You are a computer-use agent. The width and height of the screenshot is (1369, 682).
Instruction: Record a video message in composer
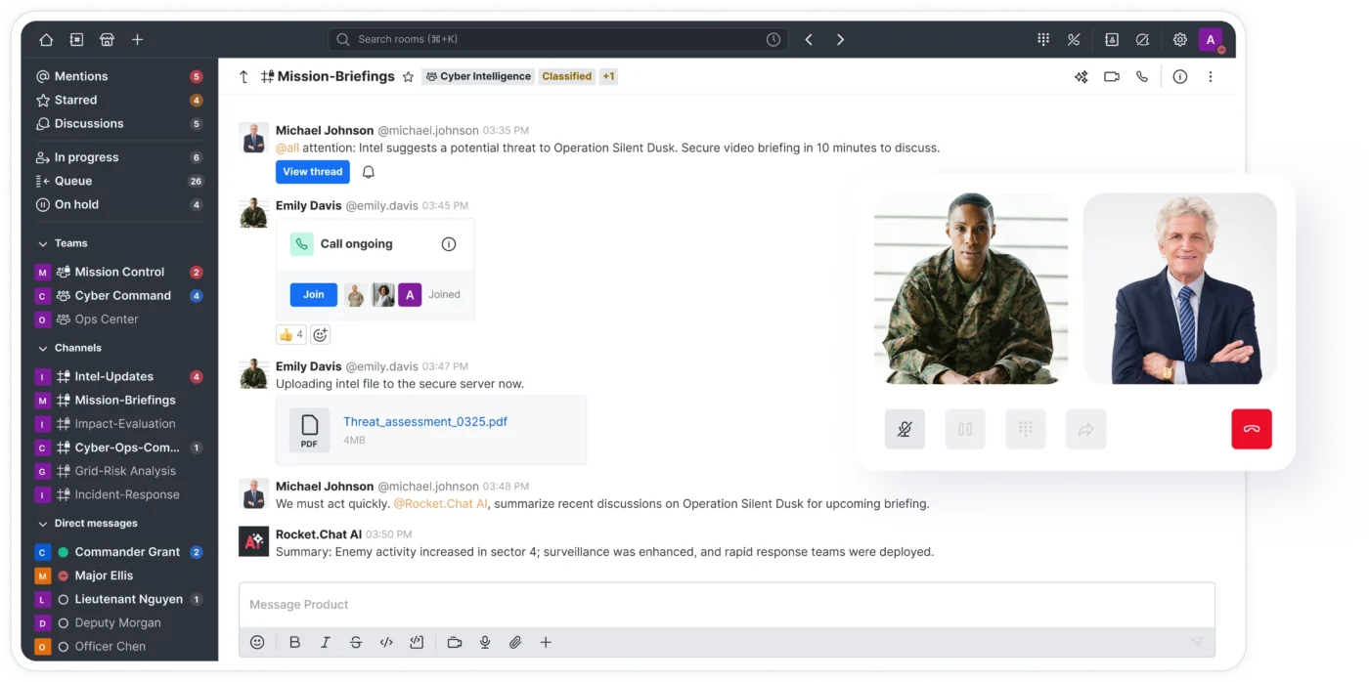[455, 642]
